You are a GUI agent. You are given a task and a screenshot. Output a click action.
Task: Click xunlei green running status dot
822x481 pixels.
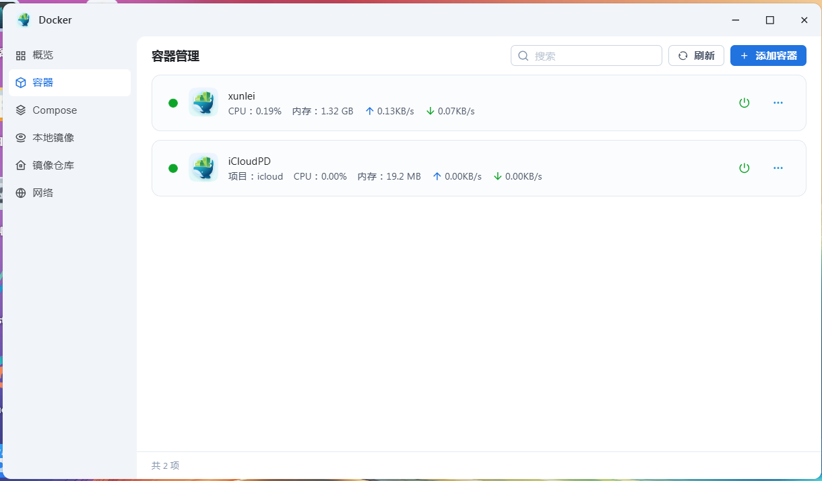click(x=173, y=103)
